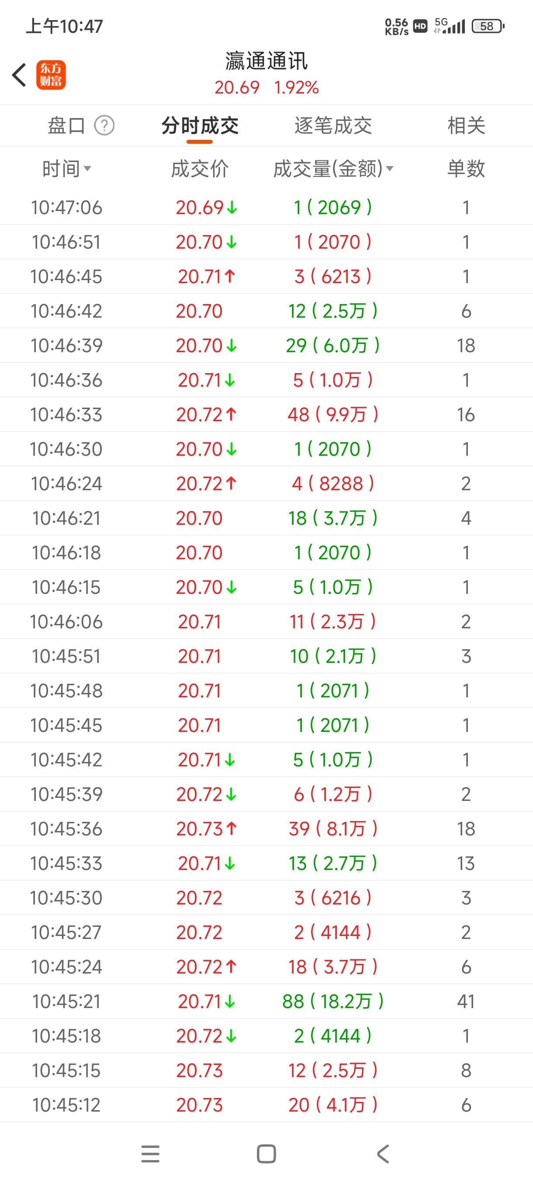Select the 分时成交 tab

point(200,125)
